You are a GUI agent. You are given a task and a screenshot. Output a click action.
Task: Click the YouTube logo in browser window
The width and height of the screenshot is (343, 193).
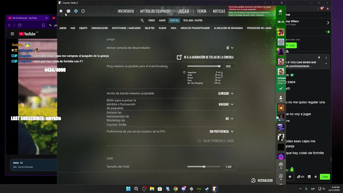tap(27, 34)
